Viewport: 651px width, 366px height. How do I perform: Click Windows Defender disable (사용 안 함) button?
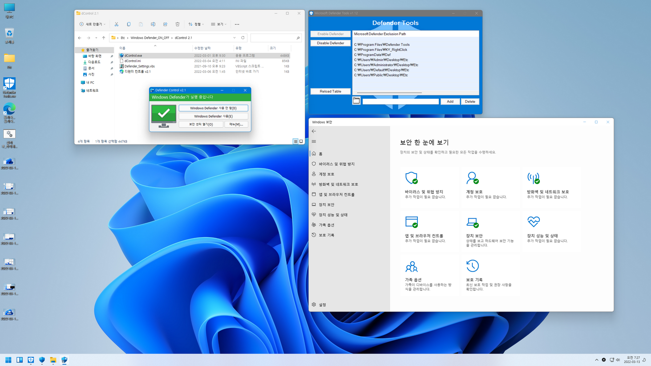[x=213, y=108]
